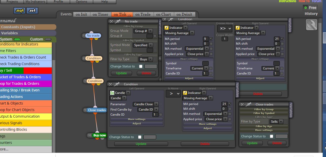The width and height of the screenshot is (326, 157).
Task: Pin the No trade panel
Action: (x=118, y=21)
